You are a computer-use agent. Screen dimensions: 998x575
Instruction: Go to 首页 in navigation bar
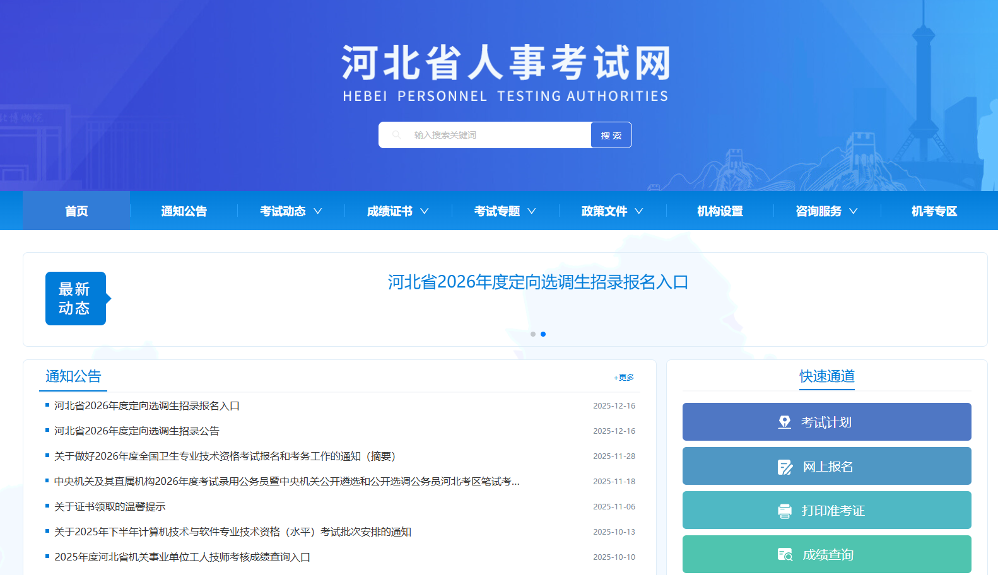pyautogui.click(x=76, y=211)
